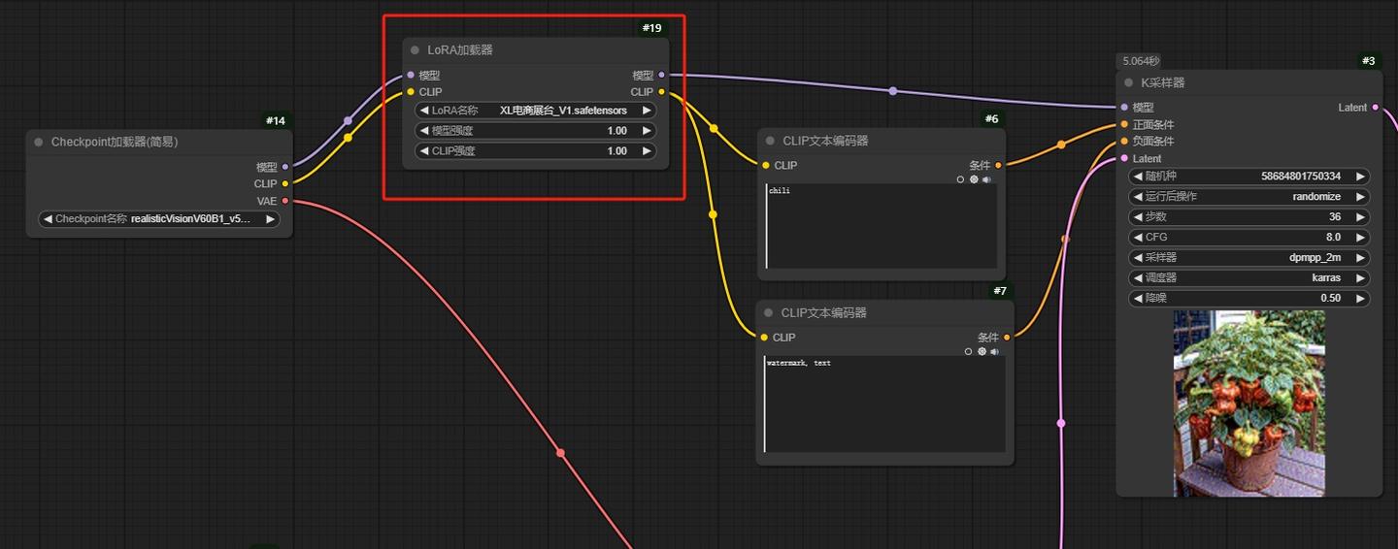1398x549 pixels.
Task: Click the gear icon in the watermark prompt node
Action: (x=982, y=351)
